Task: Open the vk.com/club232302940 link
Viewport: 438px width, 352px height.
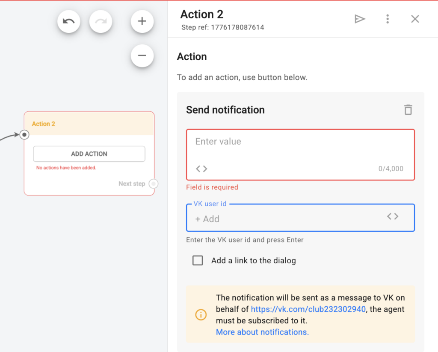Action: [308, 309]
